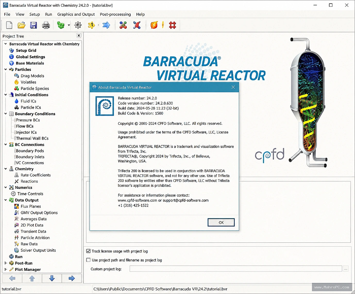This screenshot has height=294, width=355.
Task: Open Particle ICs tree item
Action: pos(31,107)
